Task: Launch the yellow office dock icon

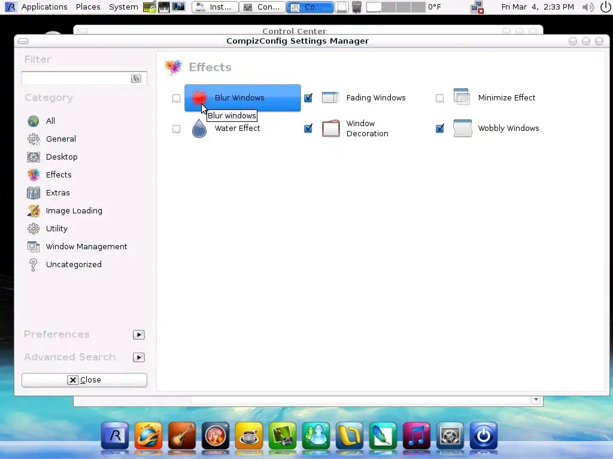Action: 350,436
